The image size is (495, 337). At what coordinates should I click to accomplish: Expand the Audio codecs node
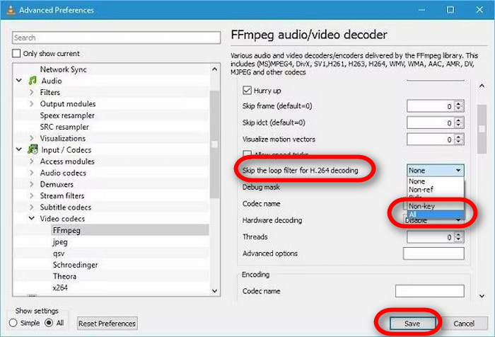coord(32,173)
